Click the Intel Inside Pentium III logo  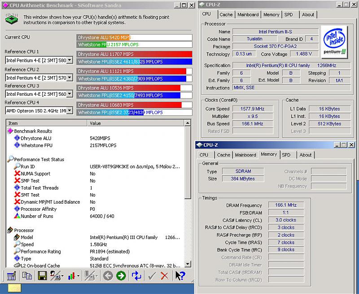(334, 41)
